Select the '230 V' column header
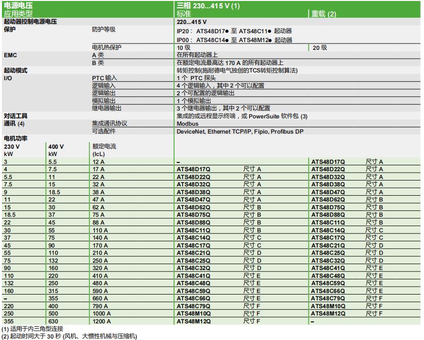Viewport: 424px width, 340px height. coord(12,147)
